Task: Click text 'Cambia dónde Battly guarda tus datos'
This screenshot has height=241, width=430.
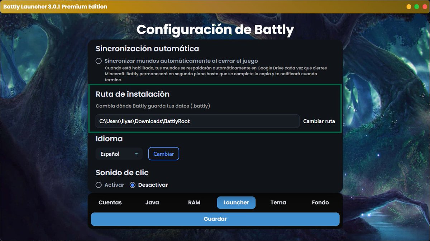Action: pyautogui.click(x=153, y=106)
